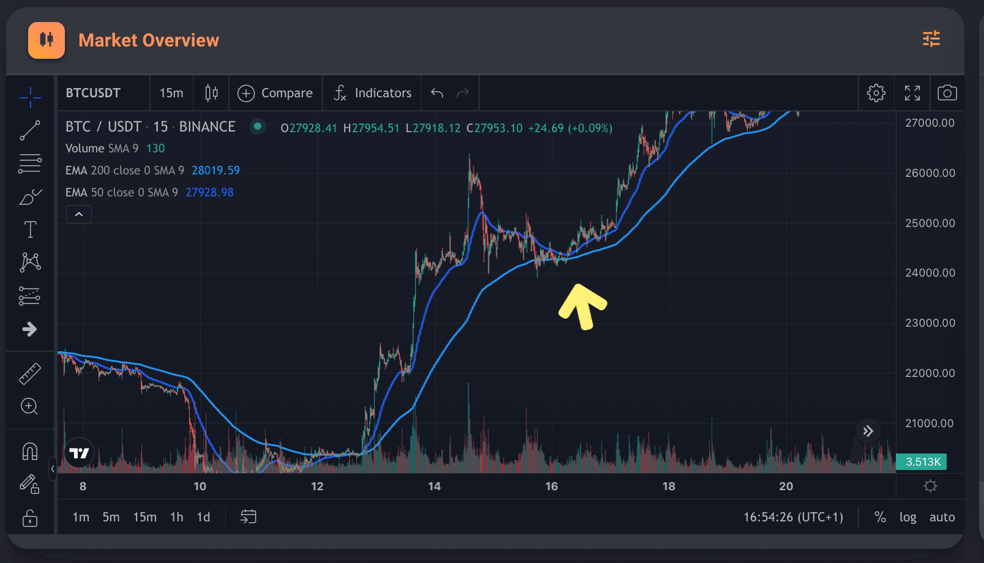
Task: Select the trend line drawing tool
Action: pos(30,130)
